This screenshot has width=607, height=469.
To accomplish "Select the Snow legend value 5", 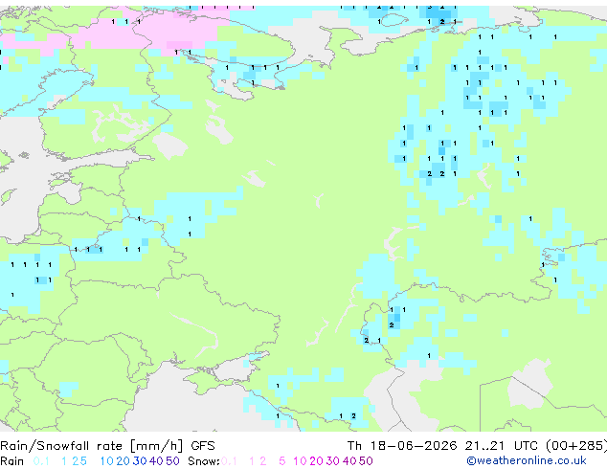I will click(x=282, y=461).
